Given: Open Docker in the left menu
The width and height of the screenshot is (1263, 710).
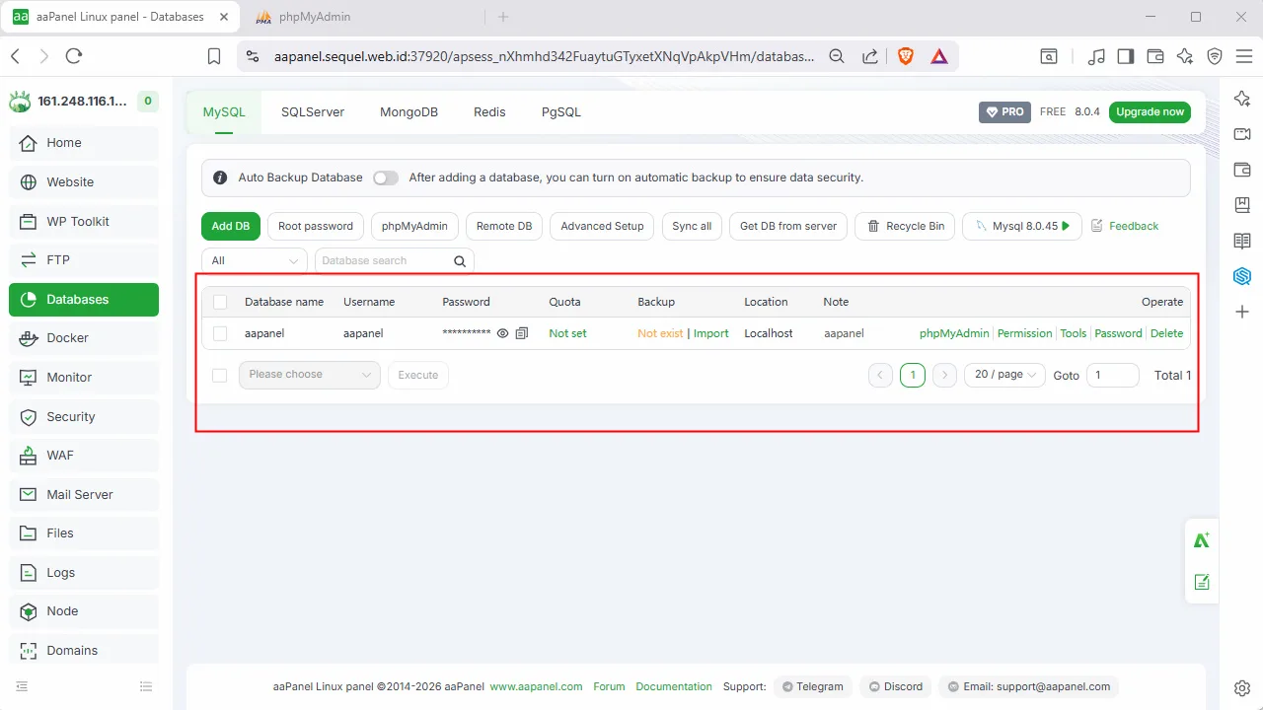Looking at the screenshot, I should coord(84,338).
